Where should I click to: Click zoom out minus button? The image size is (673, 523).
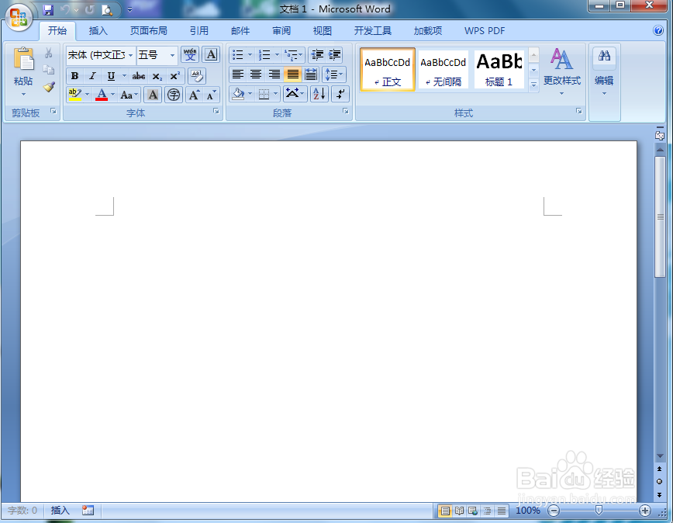tap(554, 511)
